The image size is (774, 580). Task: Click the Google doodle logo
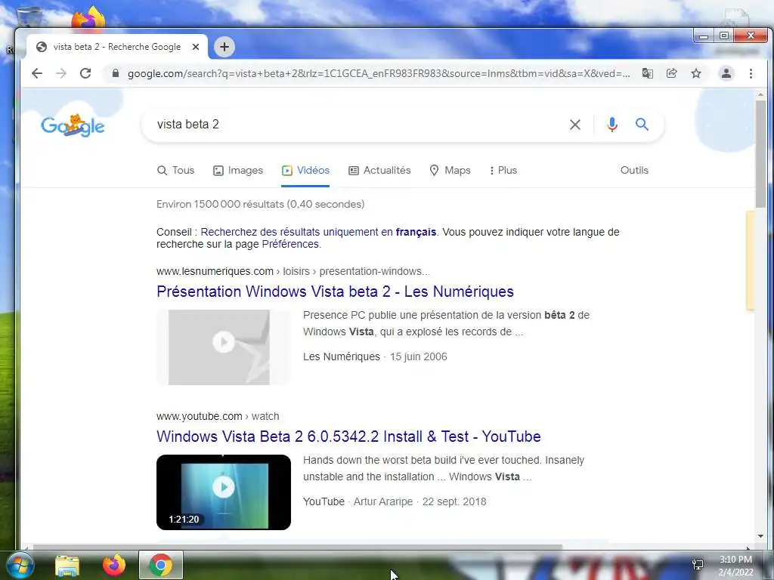pos(73,125)
